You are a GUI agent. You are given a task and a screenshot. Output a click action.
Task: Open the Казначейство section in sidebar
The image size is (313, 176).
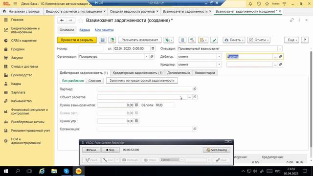(21, 101)
